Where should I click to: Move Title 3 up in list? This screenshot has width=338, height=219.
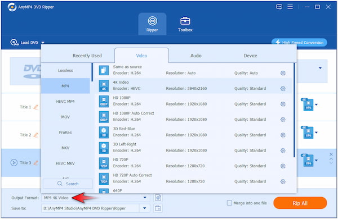[331, 159]
